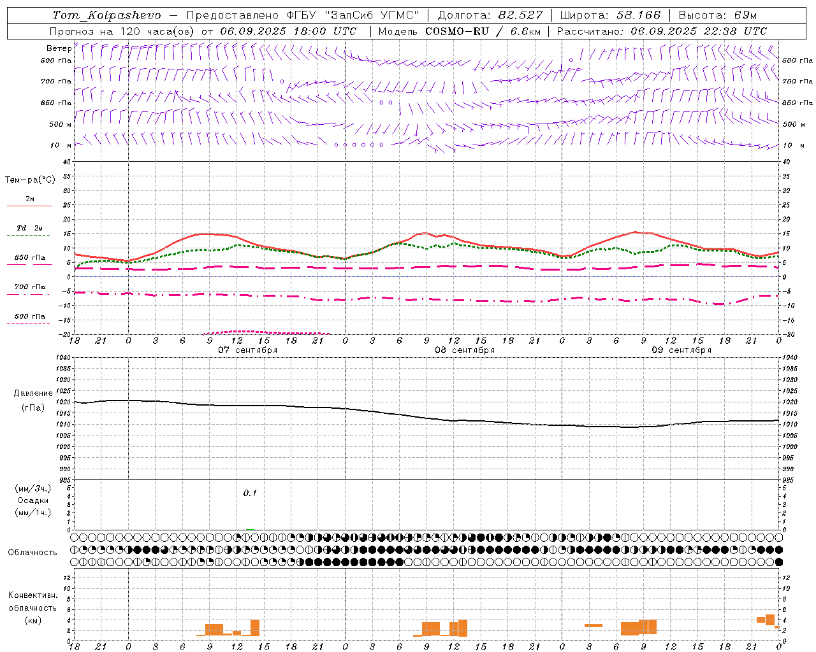The width and height of the screenshot is (816, 652).
Task: Select the latitude value Широта: 58.166
Action: pos(611,15)
